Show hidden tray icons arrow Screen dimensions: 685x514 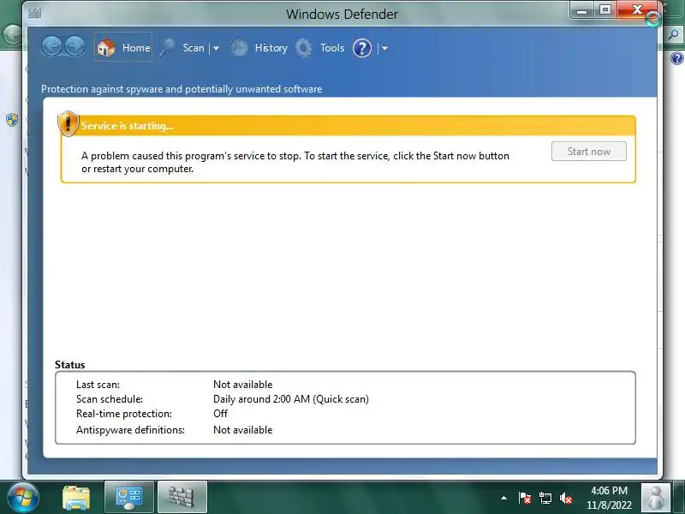click(503, 498)
